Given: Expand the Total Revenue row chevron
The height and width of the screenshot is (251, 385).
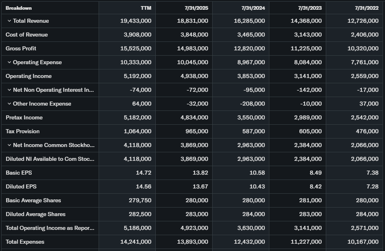Looking at the screenshot, I should click(x=9, y=21).
